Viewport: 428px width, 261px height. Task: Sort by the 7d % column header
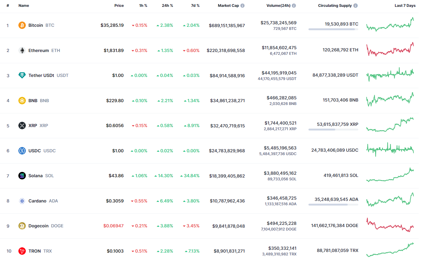point(195,6)
